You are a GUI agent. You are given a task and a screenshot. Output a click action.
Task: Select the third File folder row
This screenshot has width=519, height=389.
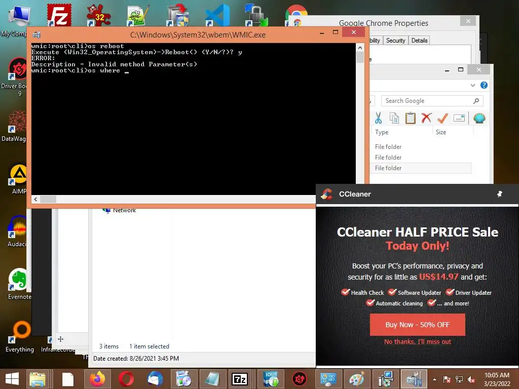click(421, 168)
